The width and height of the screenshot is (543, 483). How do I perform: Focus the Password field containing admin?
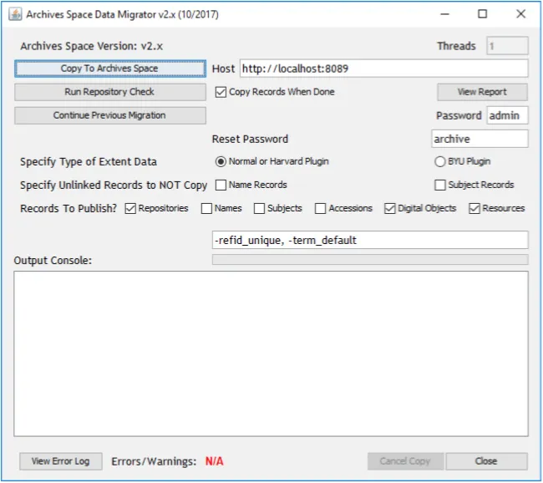[507, 115]
